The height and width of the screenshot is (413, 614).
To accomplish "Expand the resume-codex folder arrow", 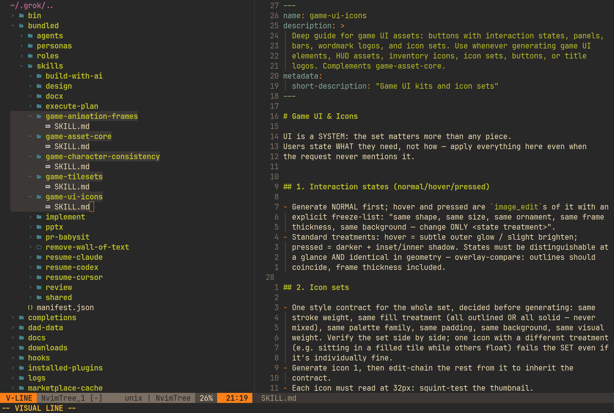I will [x=31, y=267].
